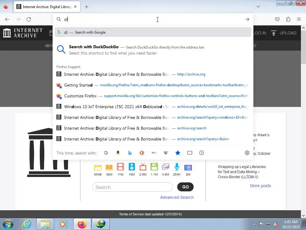Click the Firefox taskbar button

tap(82, 224)
